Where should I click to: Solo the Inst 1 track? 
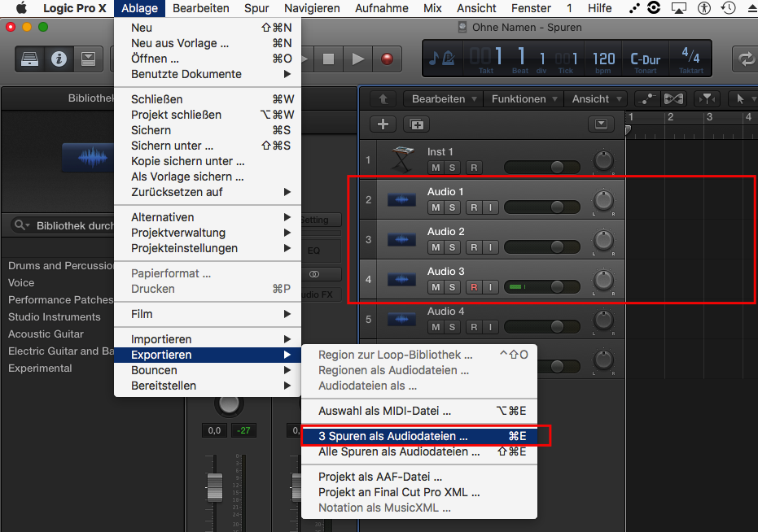coord(452,168)
